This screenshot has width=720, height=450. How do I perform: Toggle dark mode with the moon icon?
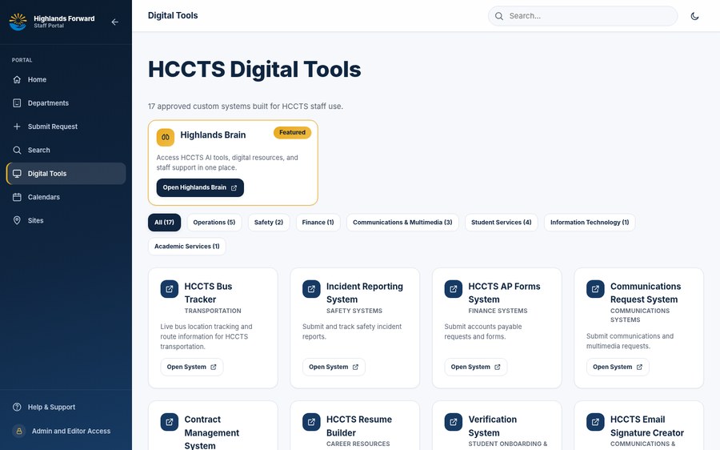(x=694, y=16)
